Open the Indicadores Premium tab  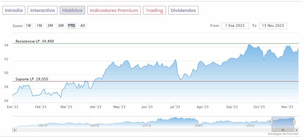click(x=114, y=10)
